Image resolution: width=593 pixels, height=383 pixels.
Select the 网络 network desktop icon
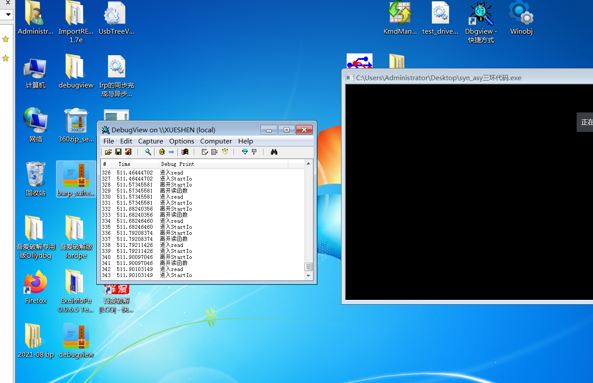coord(35,125)
